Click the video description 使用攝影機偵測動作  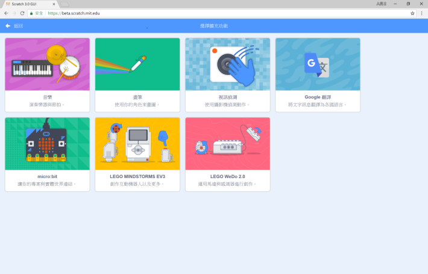coord(227,104)
